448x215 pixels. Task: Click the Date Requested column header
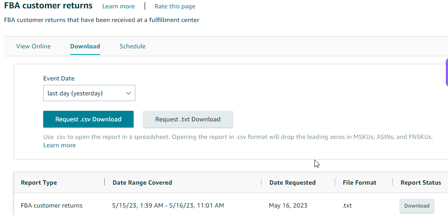292,182
